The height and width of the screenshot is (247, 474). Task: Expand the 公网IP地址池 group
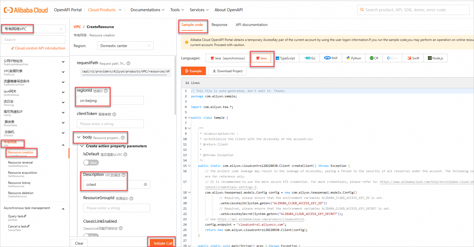pos(63,62)
